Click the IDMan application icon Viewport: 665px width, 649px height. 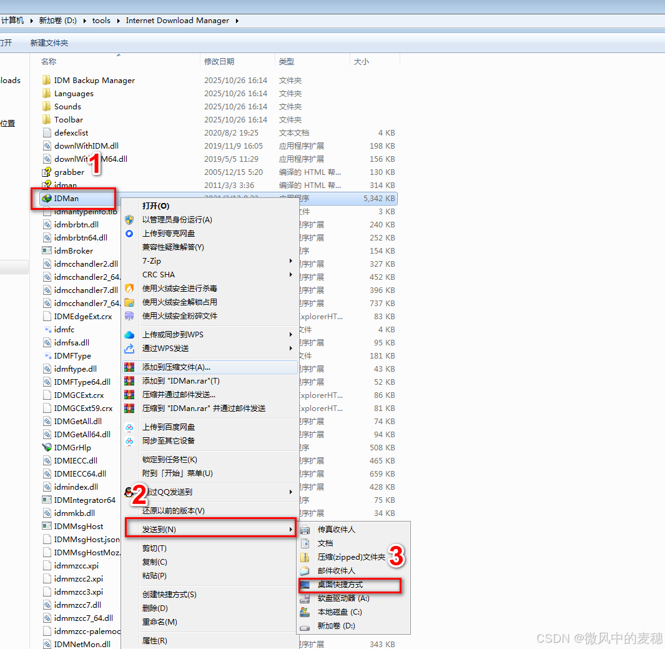[47, 199]
